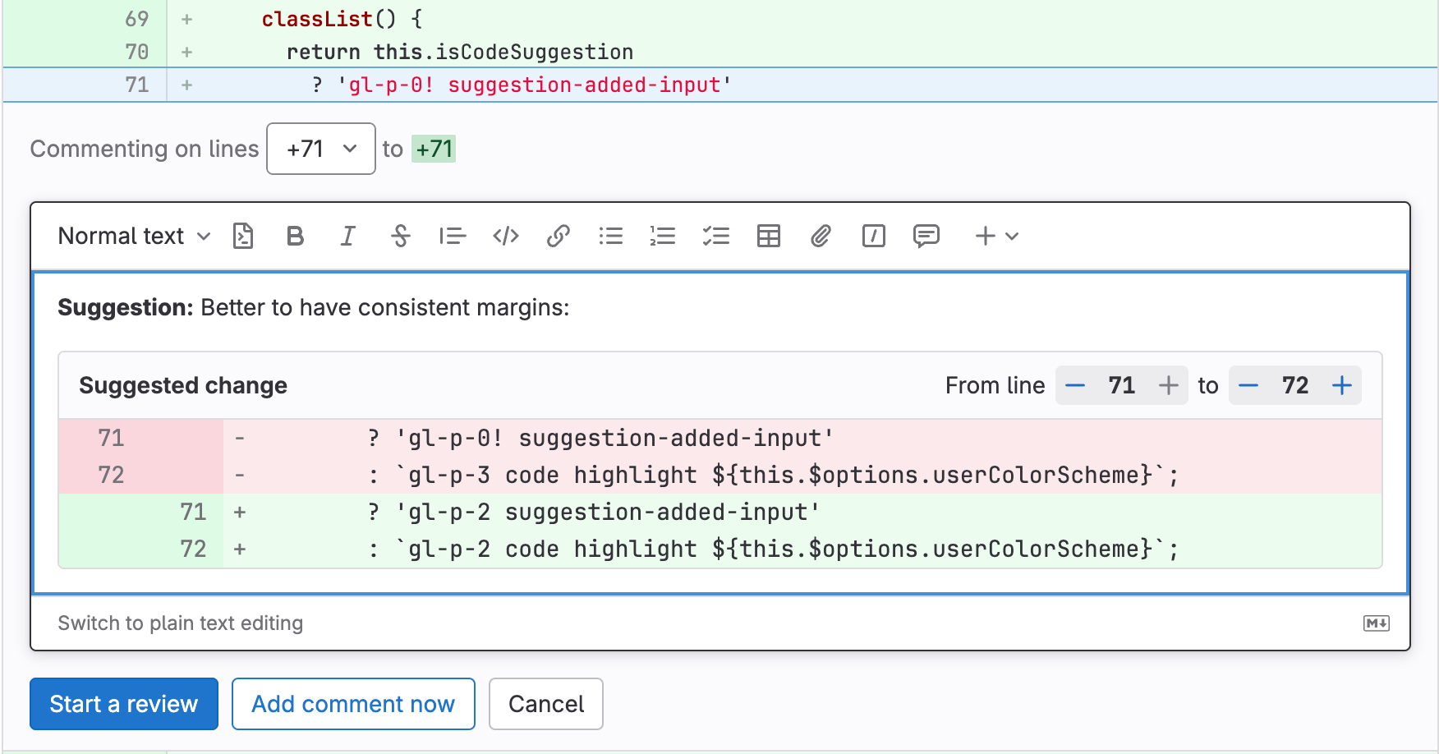Click Start a review

pyautogui.click(x=123, y=704)
